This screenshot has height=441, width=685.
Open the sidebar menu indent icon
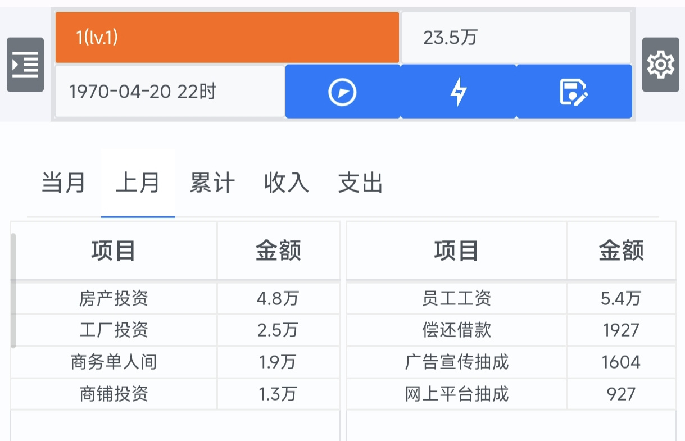[25, 65]
